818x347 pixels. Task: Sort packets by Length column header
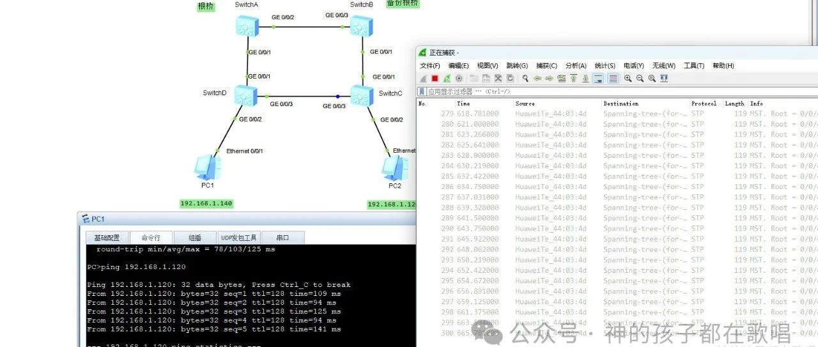734,104
